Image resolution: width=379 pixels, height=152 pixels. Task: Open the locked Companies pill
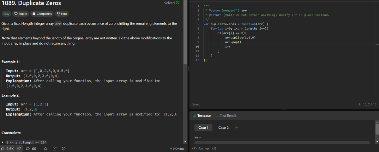[x=42, y=14]
